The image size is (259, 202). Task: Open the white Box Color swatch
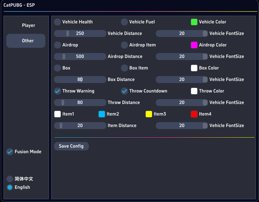click(x=194, y=68)
